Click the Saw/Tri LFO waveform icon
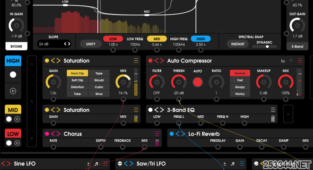The height and width of the screenshot is (170, 313). coord(120,164)
